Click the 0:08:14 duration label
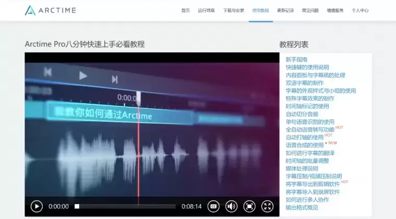This screenshot has width=396, height=219. pyautogui.click(x=191, y=206)
